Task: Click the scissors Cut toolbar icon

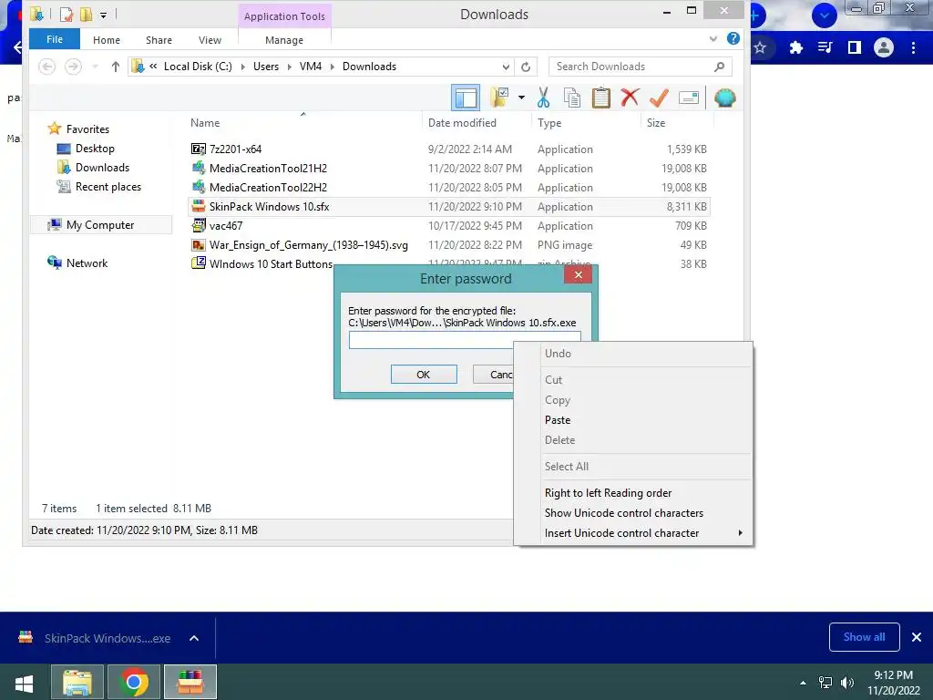Action: tap(543, 98)
